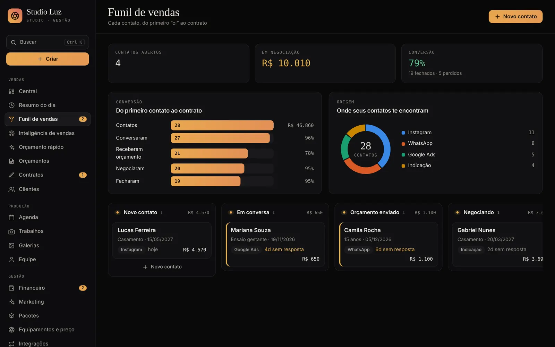Click the people icon beside Clientes

(11, 189)
